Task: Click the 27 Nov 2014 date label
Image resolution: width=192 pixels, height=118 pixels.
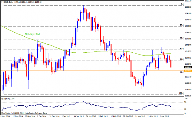Action: point(30,116)
